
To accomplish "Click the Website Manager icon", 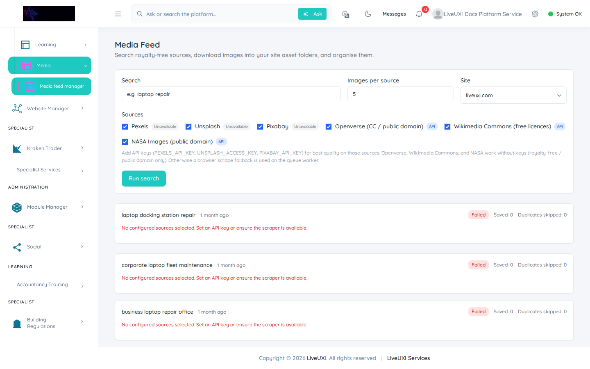I will pos(17,108).
